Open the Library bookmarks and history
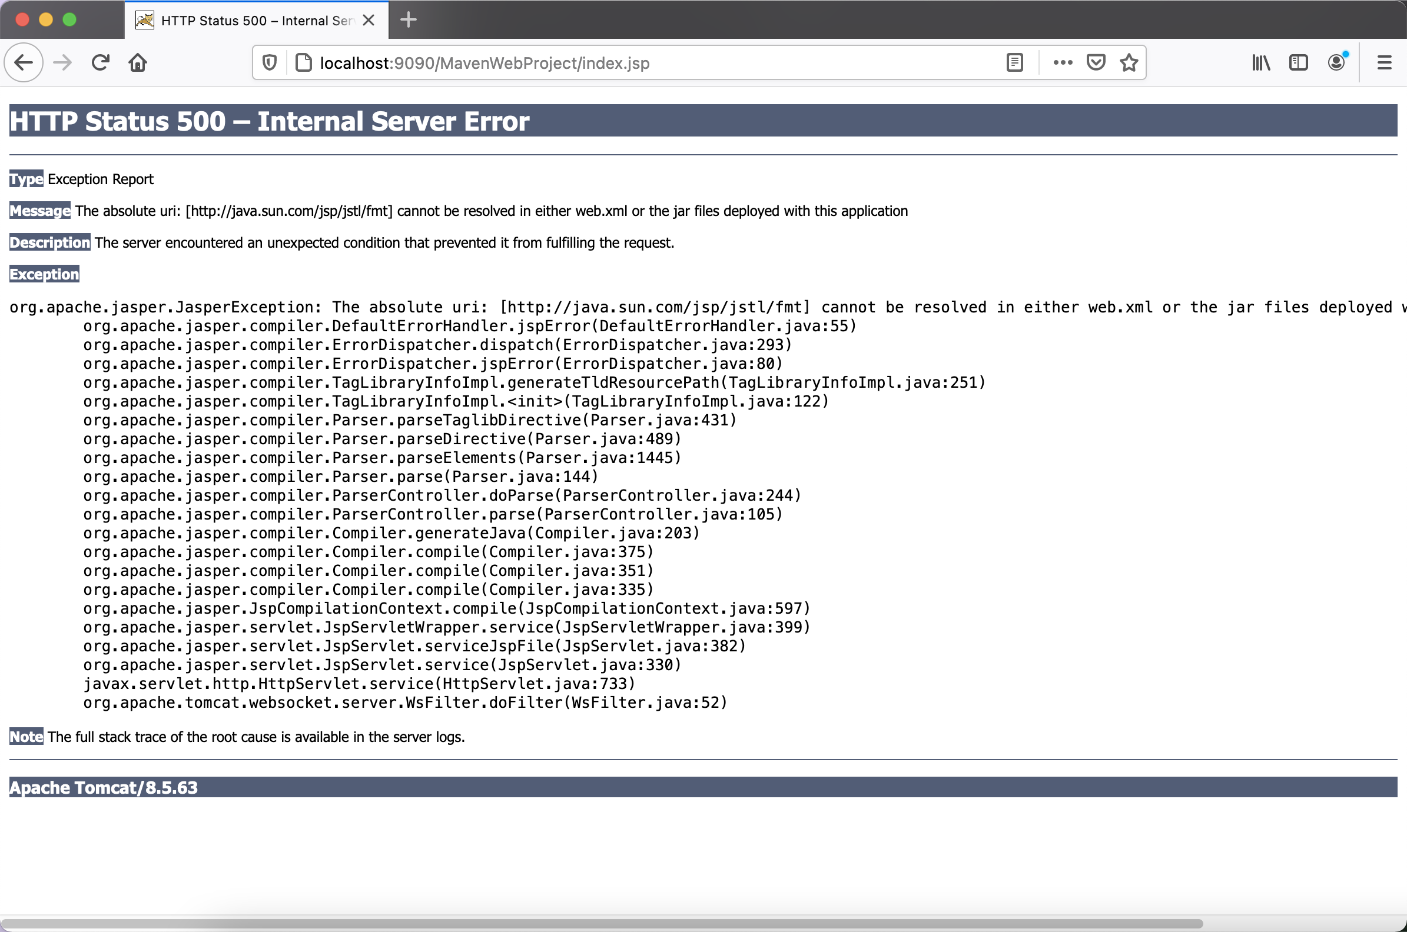The width and height of the screenshot is (1407, 932). [1261, 62]
